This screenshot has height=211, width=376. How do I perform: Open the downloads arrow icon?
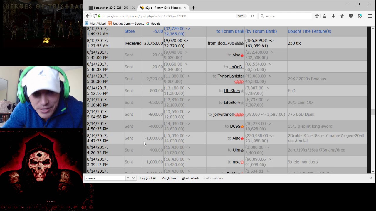(x=333, y=16)
